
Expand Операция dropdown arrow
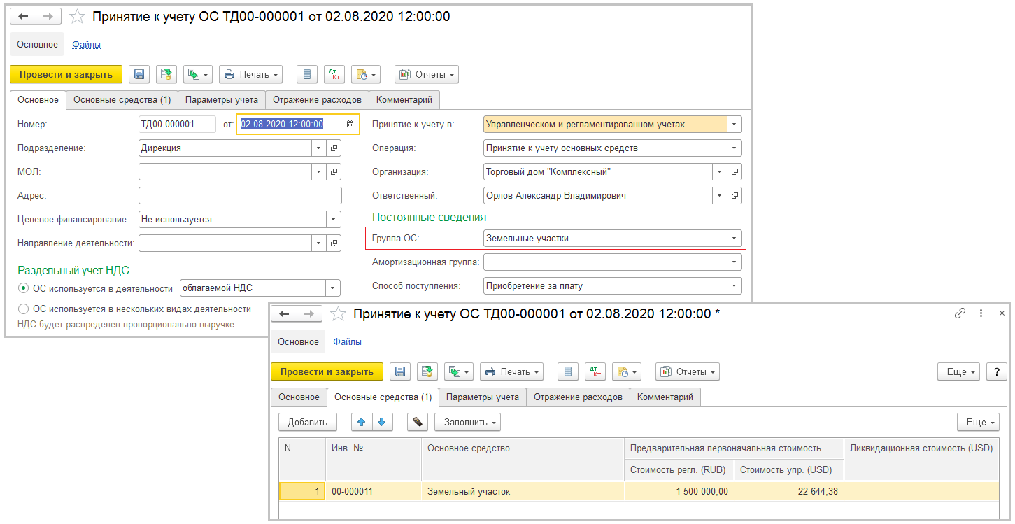coord(734,148)
